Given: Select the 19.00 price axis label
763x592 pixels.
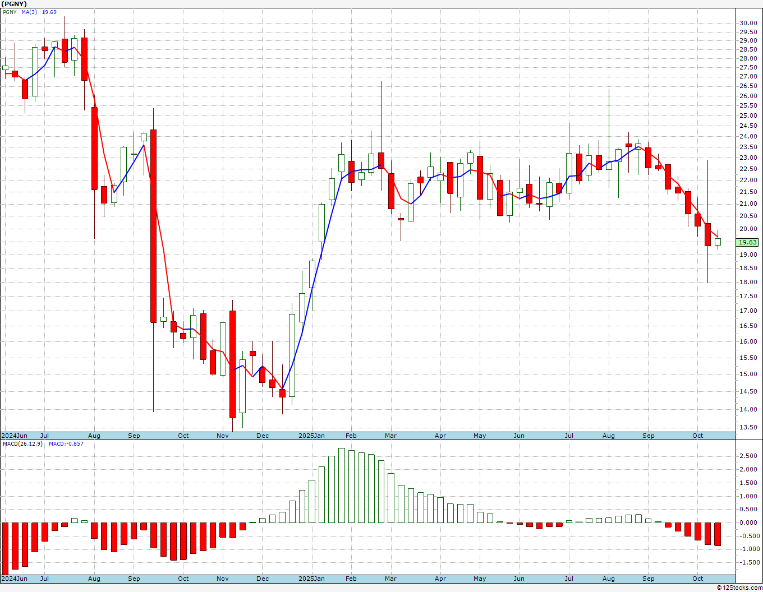Looking at the screenshot, I should [748, 255].
